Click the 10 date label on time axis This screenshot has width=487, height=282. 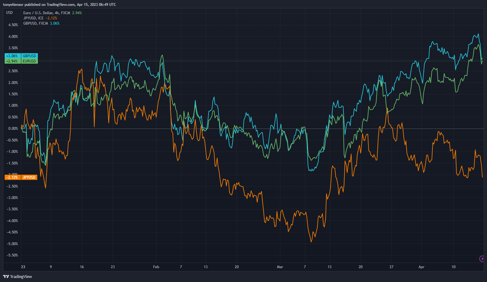(453, 267)
